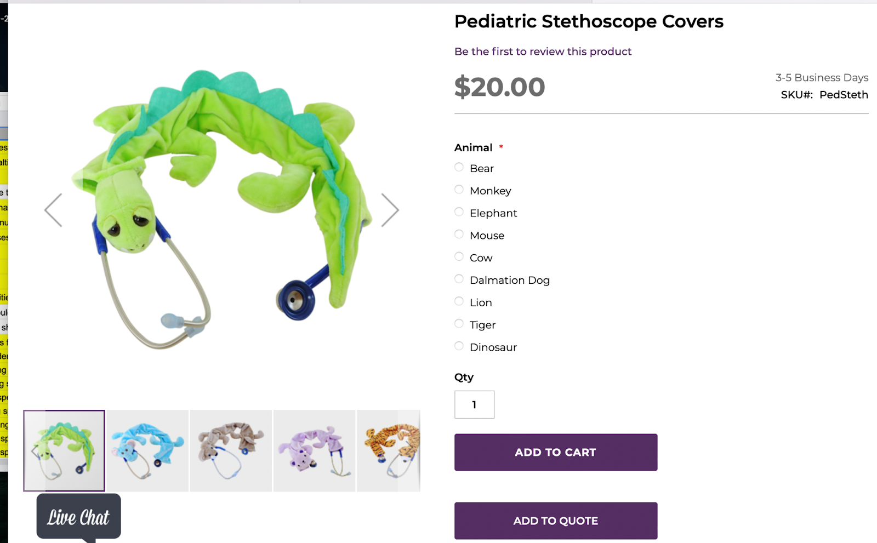This screenshot has height=543, width=877.
Task: Click the Add to Cart button
Action: (x=555, y=452)
